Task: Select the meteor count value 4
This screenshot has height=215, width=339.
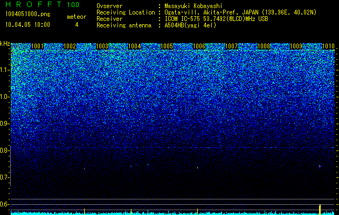Action: pyautogui.click(x=77, y=25)
